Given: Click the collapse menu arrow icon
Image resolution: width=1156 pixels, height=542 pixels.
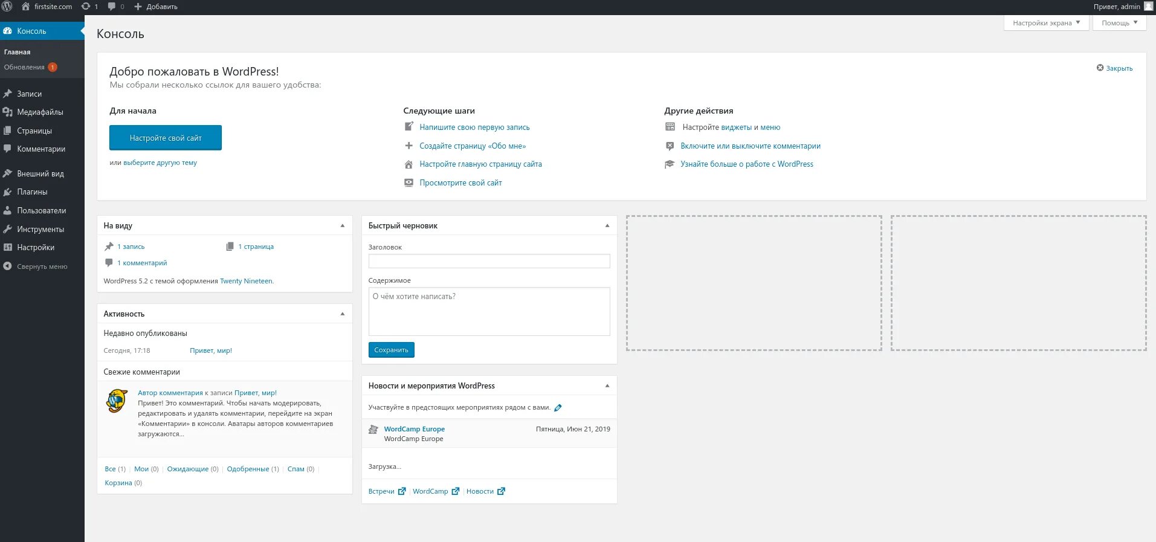Looking at the screenshot, I should pos(7,266).
